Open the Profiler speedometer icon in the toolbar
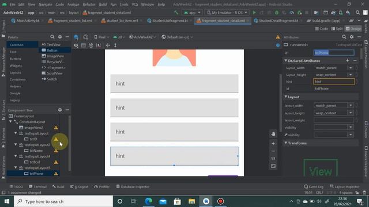The height and width of the screenshot is (207, 369). (x=292, y=13)
